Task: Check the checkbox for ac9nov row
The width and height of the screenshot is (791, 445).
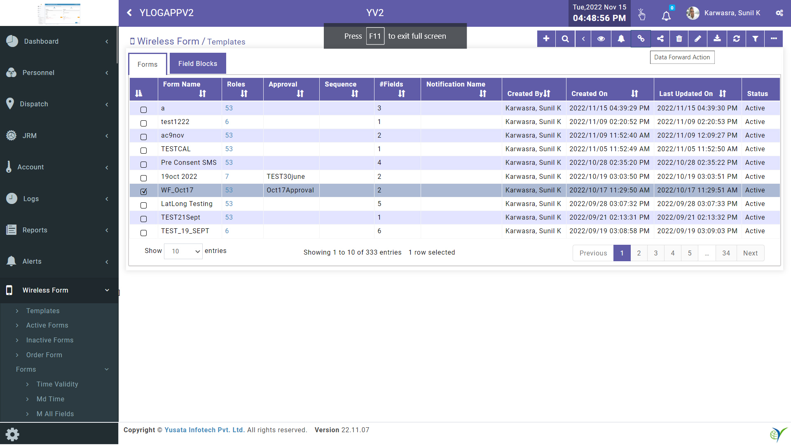Action: (143, 137)
